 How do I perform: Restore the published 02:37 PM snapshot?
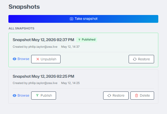point(141,59)
